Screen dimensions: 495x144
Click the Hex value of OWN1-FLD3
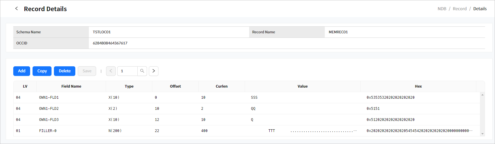390,120
